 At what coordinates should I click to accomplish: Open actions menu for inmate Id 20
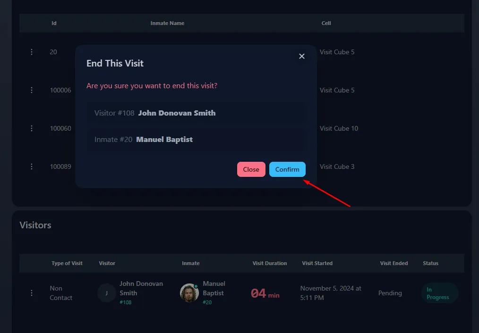tap(32, 52)
